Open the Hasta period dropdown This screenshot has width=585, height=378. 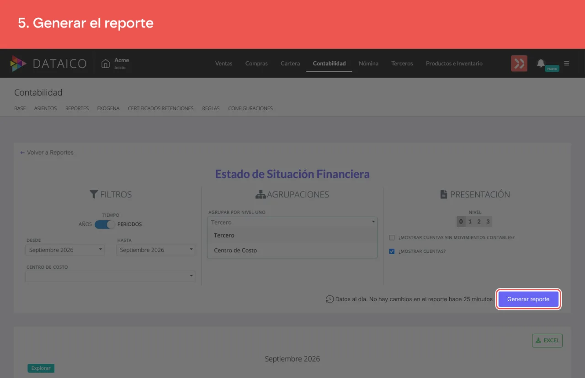click(x=155, y=250)
